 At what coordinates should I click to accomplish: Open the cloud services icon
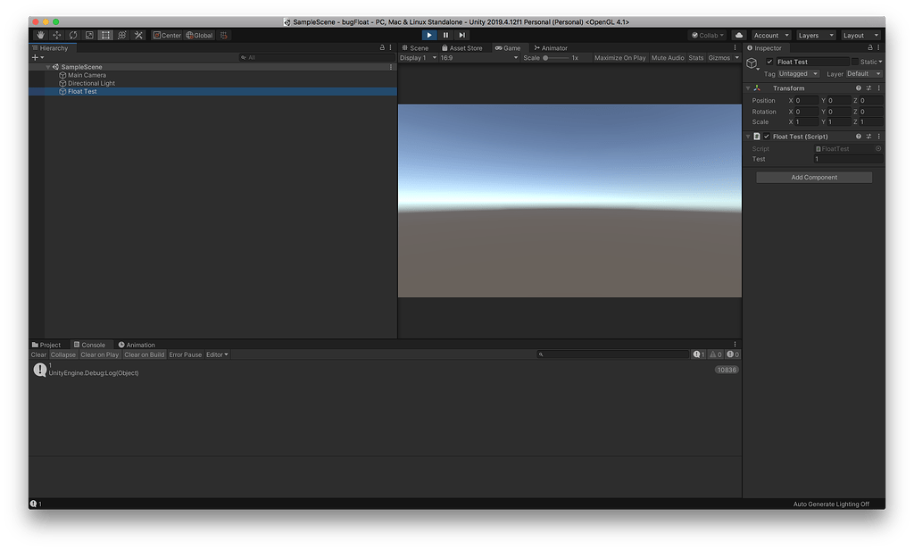[x=738, y=35]
